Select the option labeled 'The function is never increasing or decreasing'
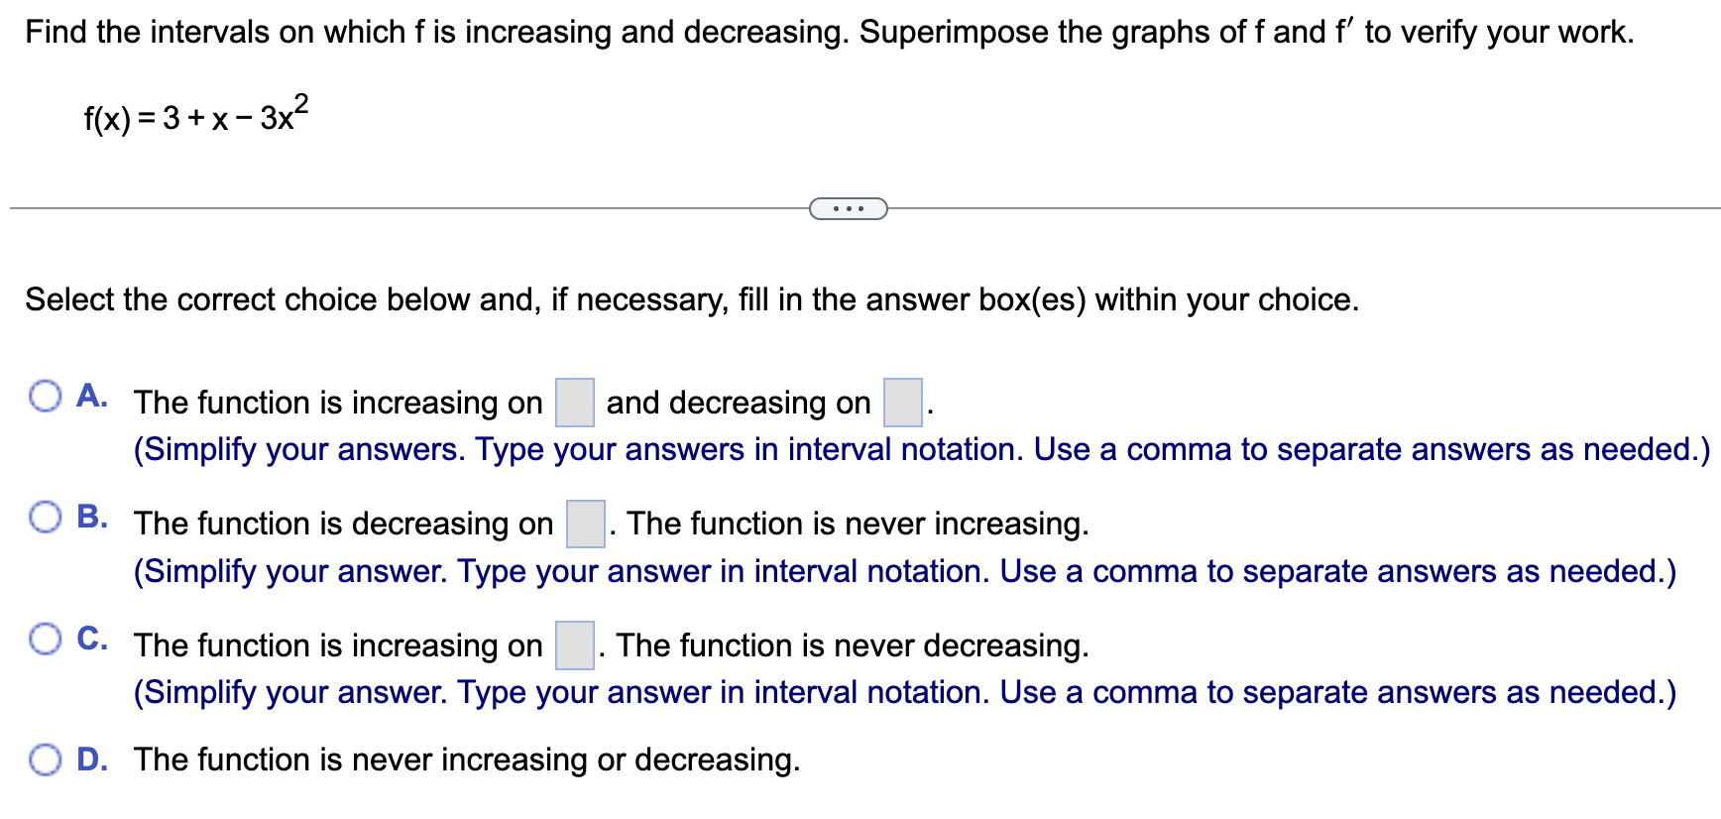 point(466,760)
